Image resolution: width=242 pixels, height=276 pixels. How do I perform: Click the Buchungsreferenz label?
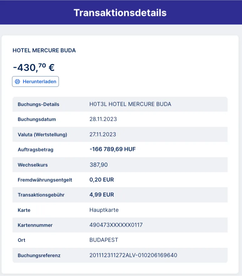(39, 255)
